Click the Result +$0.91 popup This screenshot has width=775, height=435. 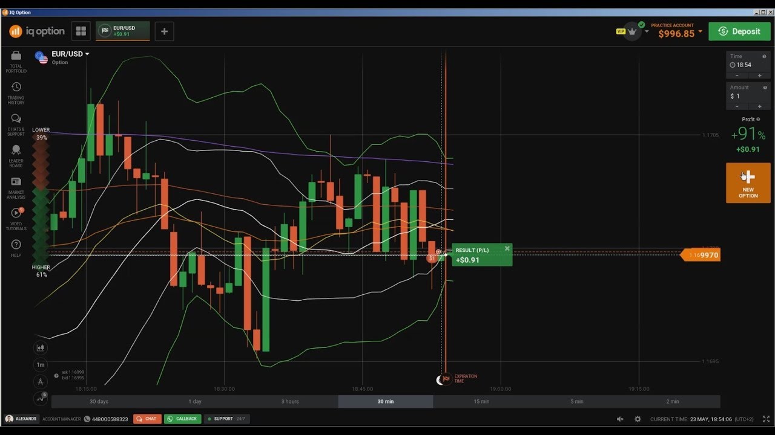click(482, 255)
